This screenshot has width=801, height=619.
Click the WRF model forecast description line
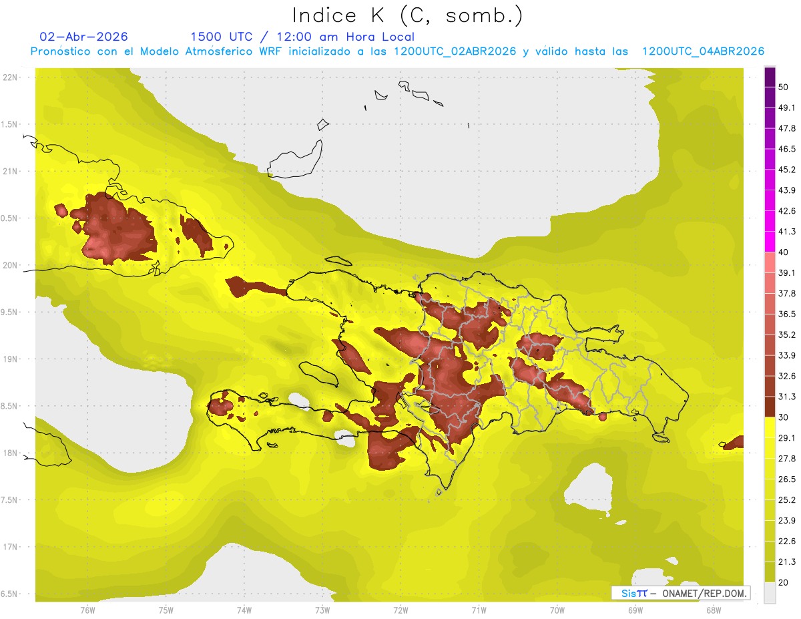coord(397,51)
